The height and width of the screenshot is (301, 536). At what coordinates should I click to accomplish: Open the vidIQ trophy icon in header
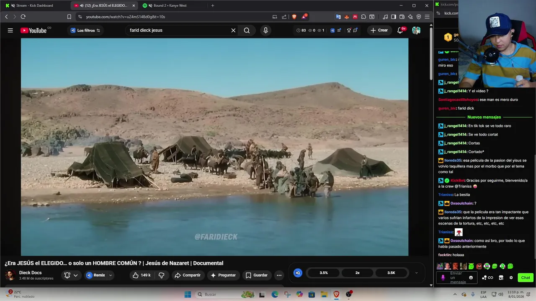(349, 30)
